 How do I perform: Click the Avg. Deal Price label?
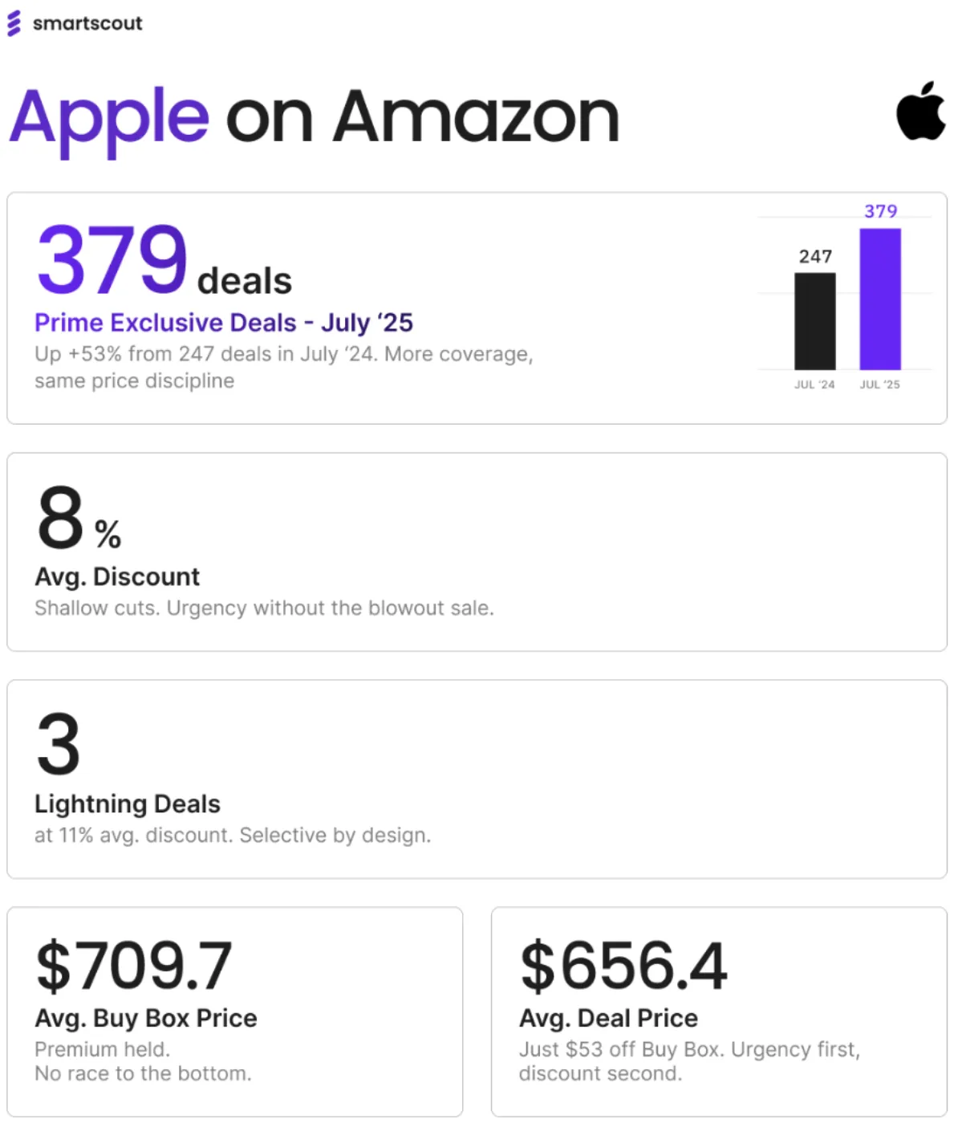[608, 1018]
